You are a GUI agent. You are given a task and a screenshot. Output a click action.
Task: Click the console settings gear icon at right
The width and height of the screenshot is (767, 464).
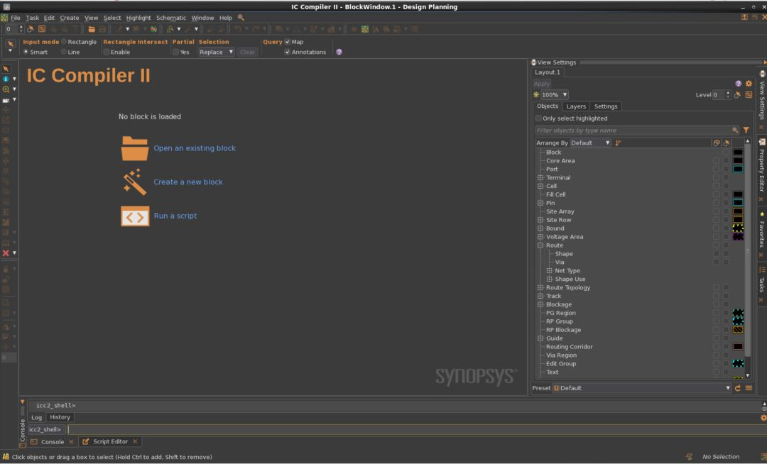[x=763, y=418]
